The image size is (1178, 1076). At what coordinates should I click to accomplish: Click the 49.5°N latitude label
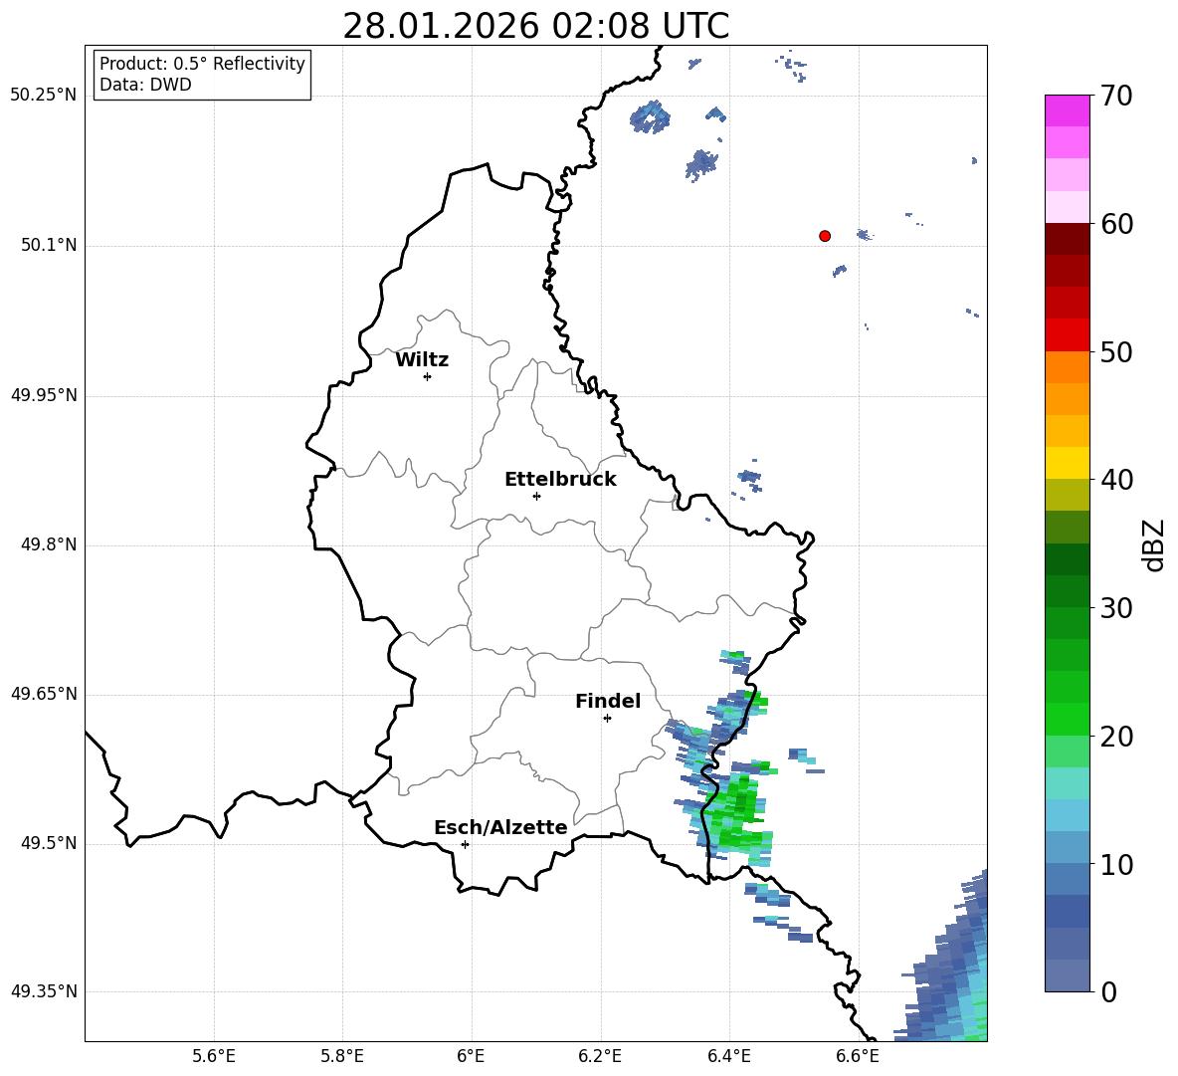click(x=50, y=844)
